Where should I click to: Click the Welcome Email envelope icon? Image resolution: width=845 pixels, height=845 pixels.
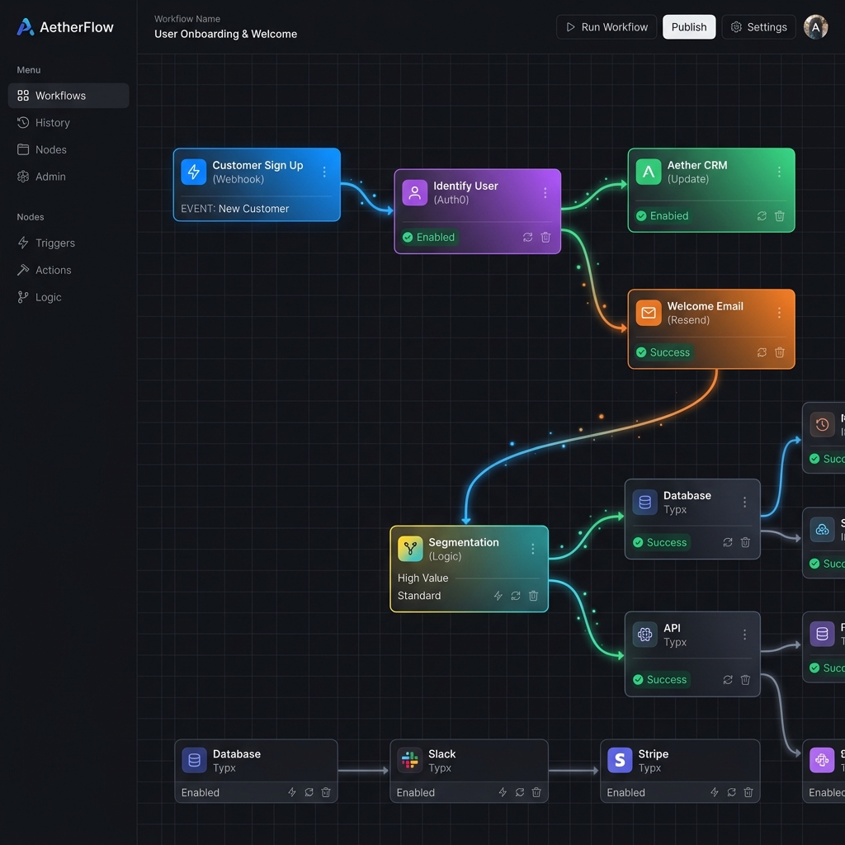tap(649, 313)
